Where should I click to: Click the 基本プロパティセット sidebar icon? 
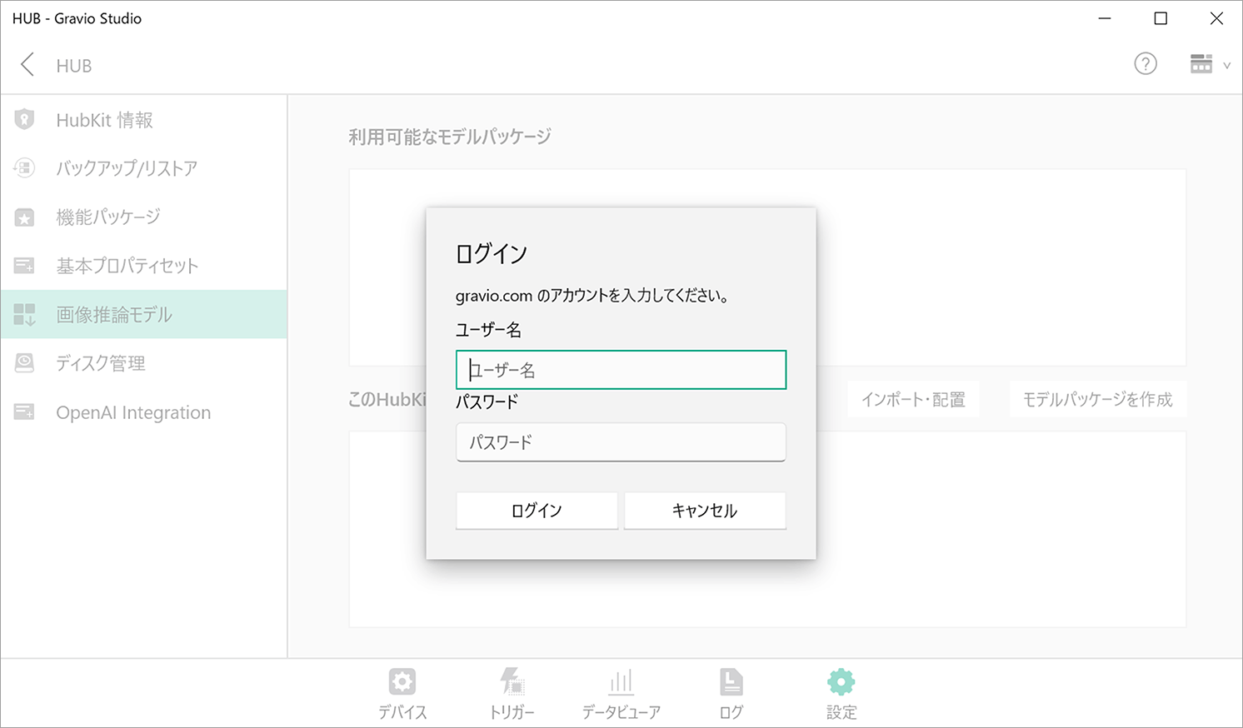point(24,266)
